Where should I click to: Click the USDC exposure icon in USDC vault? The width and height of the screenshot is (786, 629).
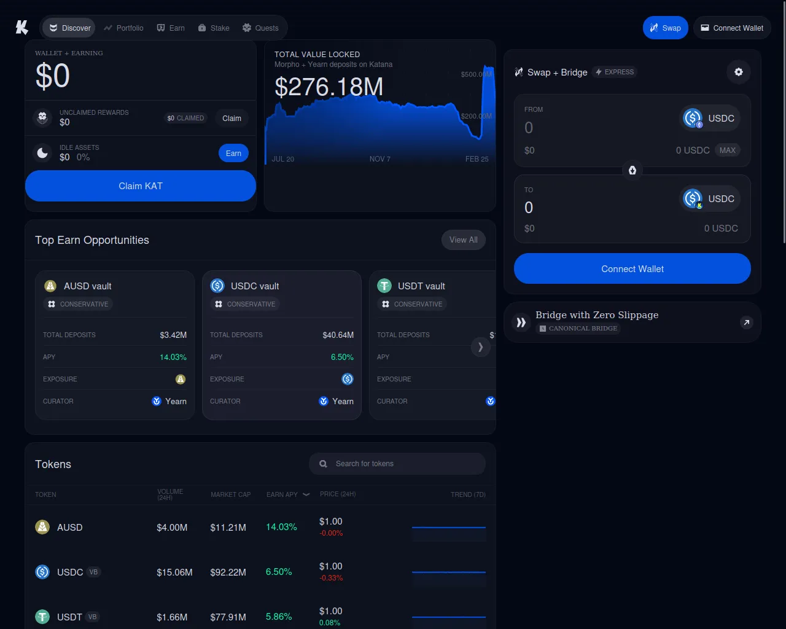coord(348,379)
